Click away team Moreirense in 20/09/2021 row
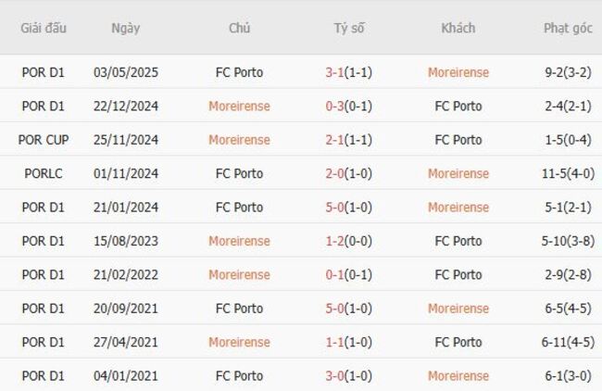Viewport: 602px width, 391px height. pos(458,309)
